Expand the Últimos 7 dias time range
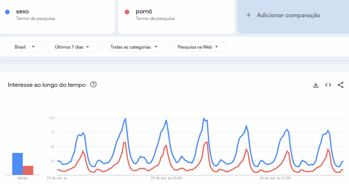The image size is (349, 184). pos(72,47)
